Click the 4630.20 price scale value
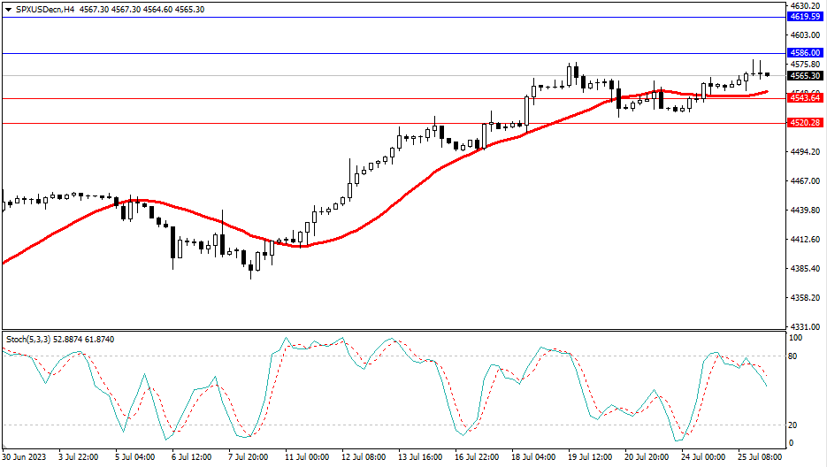Screen dimensions: 827x467 tap(804, 6)
